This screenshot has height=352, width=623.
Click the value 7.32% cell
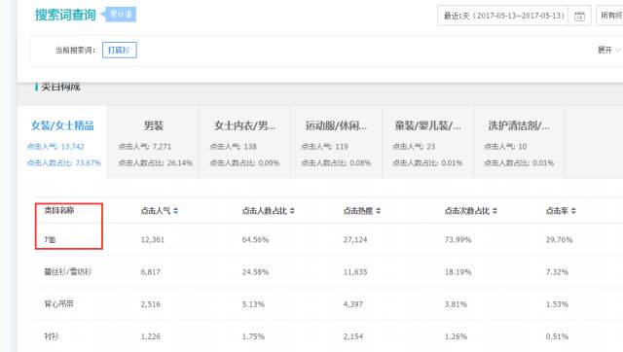(557, 272)
